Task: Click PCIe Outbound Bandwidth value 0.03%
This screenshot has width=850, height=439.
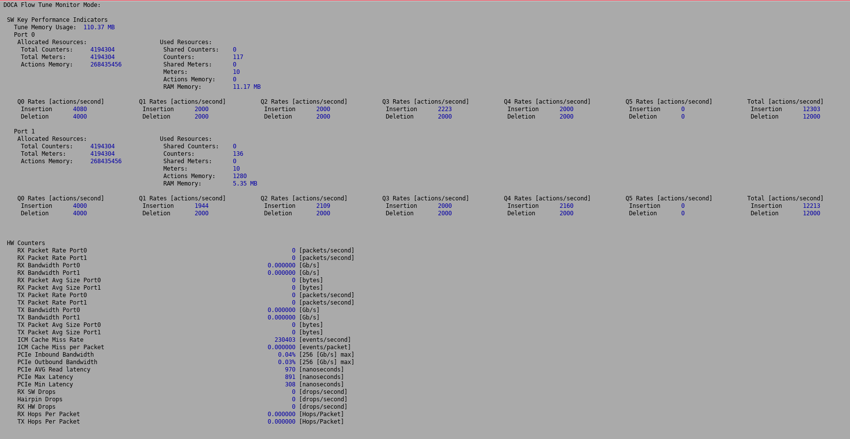Action: [286, 362]
